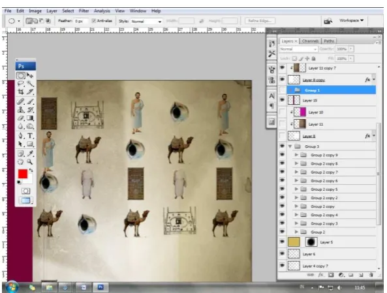Screen dimensions: 387x293
Task: Select the Eraser tool
Action: point(20,119)
